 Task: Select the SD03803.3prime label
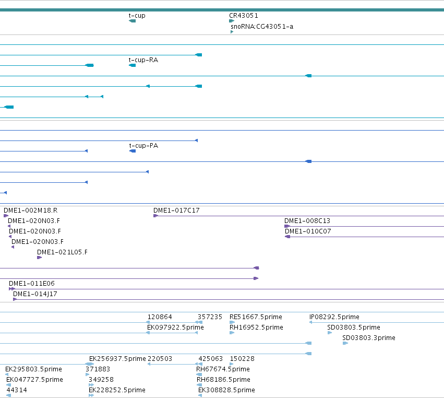369,338
